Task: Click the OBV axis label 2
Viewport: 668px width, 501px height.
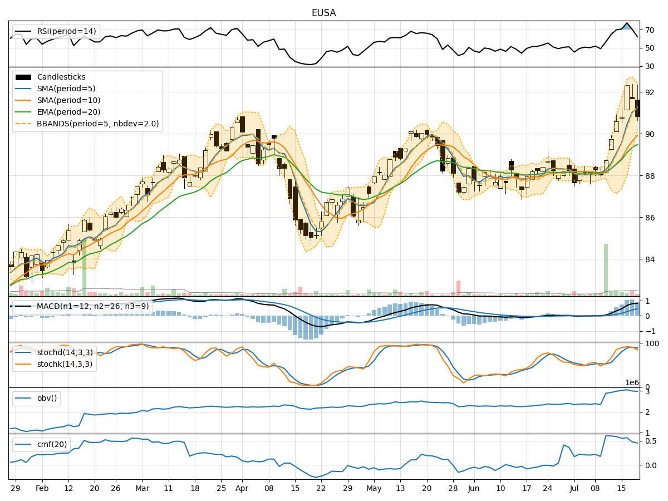Action: click(647, 412)
